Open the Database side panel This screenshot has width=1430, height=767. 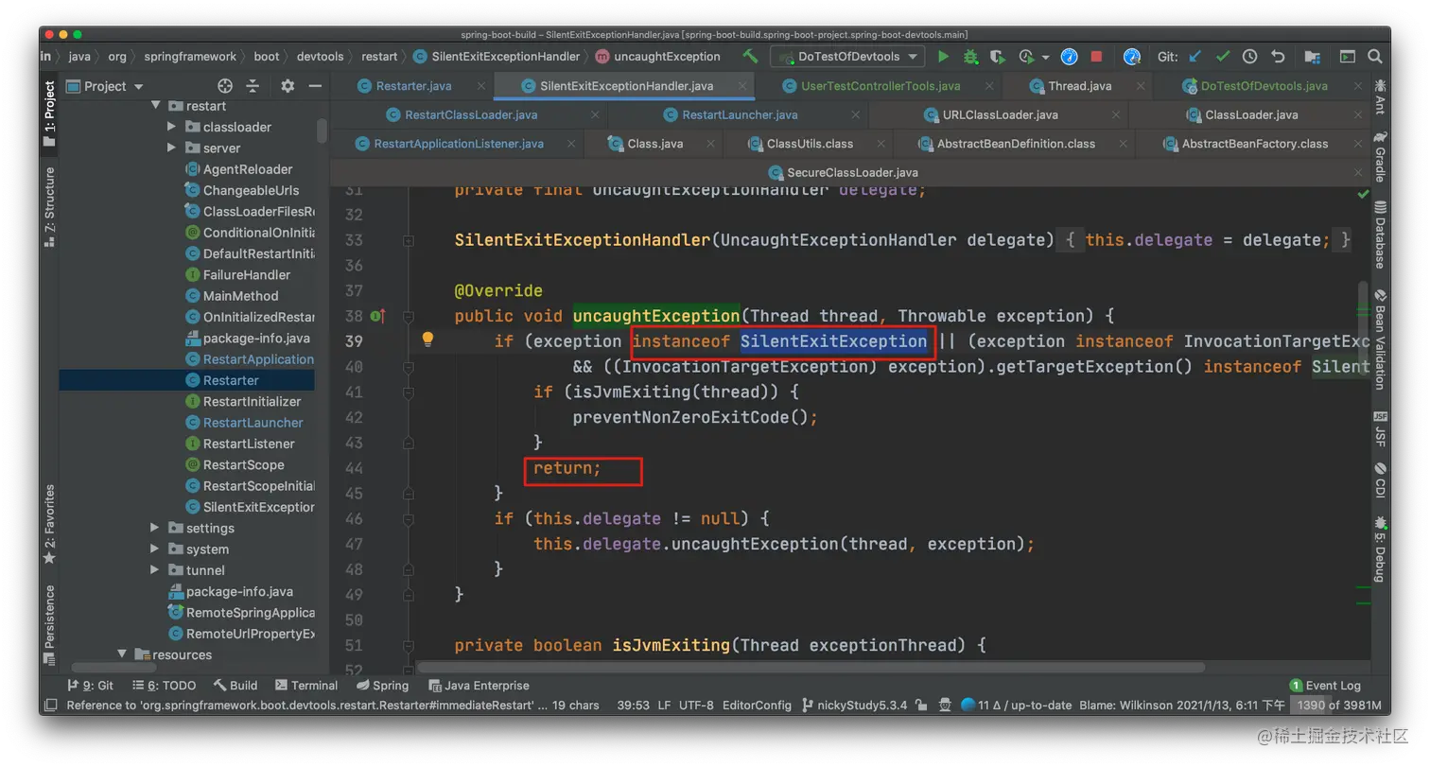click(1380, 236)
